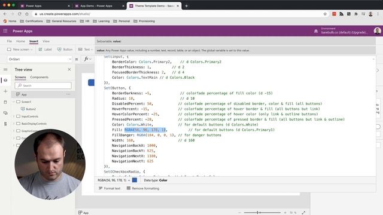Open the Media icon in left rail
The height and width of the screenshot is (215, 383).
pos(5,113)
